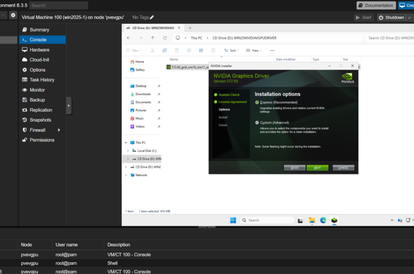Screen dimensions: 414x274
Task: Click the Start VM button
Action: (364, 18)
